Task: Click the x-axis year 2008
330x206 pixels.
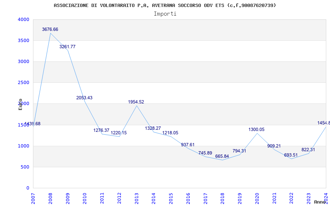Action: click(x=50, y=199)
